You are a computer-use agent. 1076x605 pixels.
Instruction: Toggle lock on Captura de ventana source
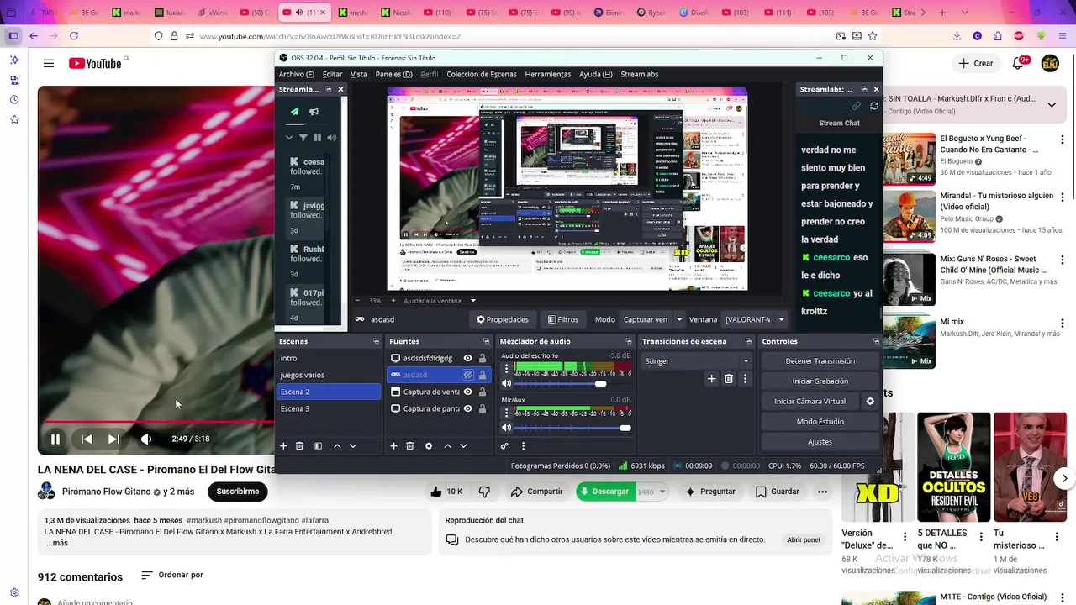pos(483,392)
